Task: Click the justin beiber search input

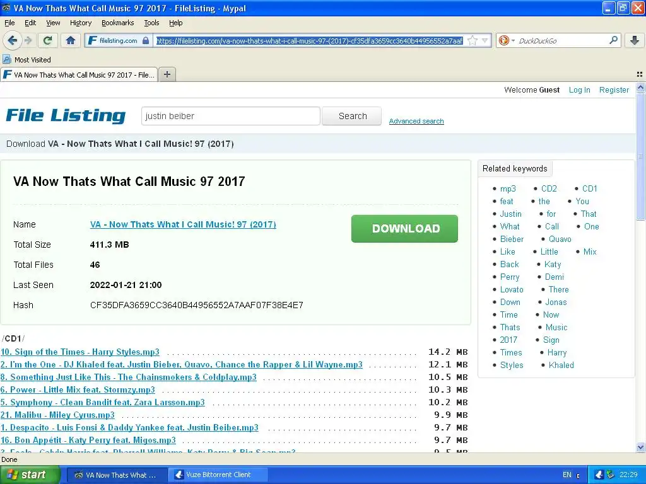Action: coord(231,116)
